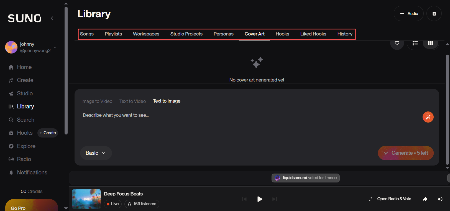Select the Text to Image tab

[x=167, y=101]
